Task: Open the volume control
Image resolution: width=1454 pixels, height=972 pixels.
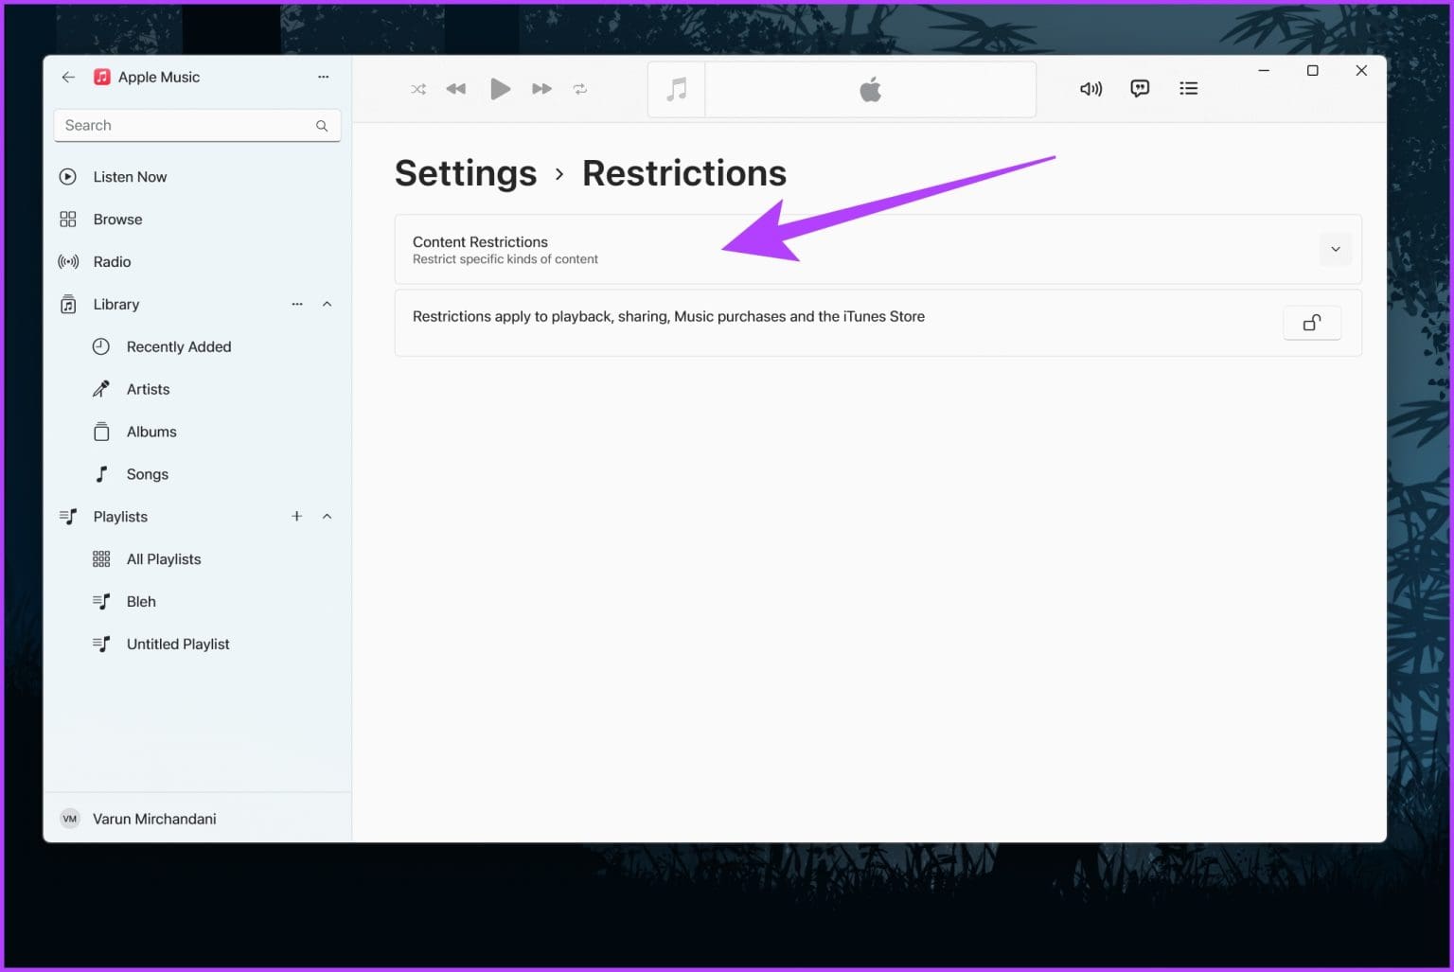Action: [1090, 88]
